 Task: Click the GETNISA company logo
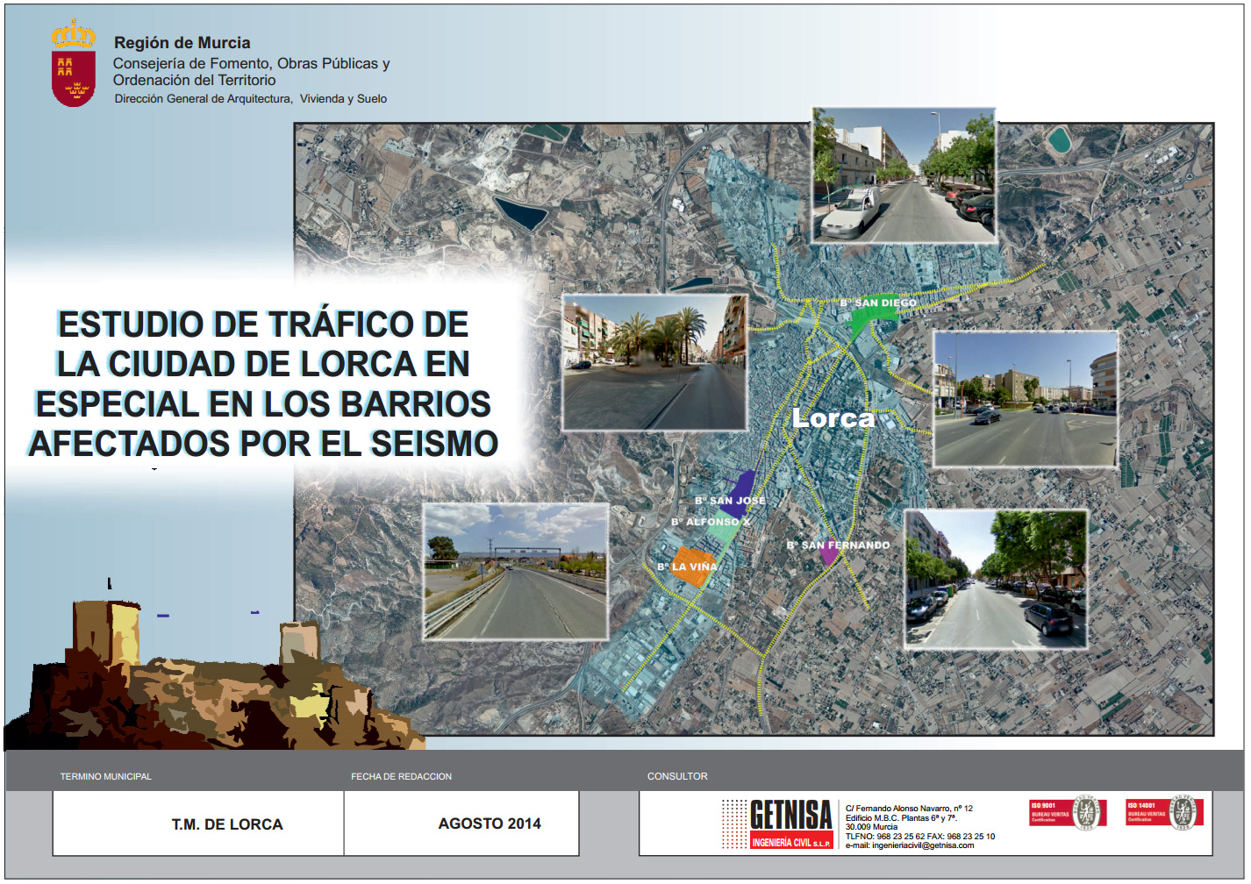click(777, 824)
